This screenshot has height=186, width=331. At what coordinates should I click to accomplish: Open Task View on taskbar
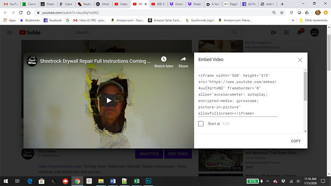point(18,181)
